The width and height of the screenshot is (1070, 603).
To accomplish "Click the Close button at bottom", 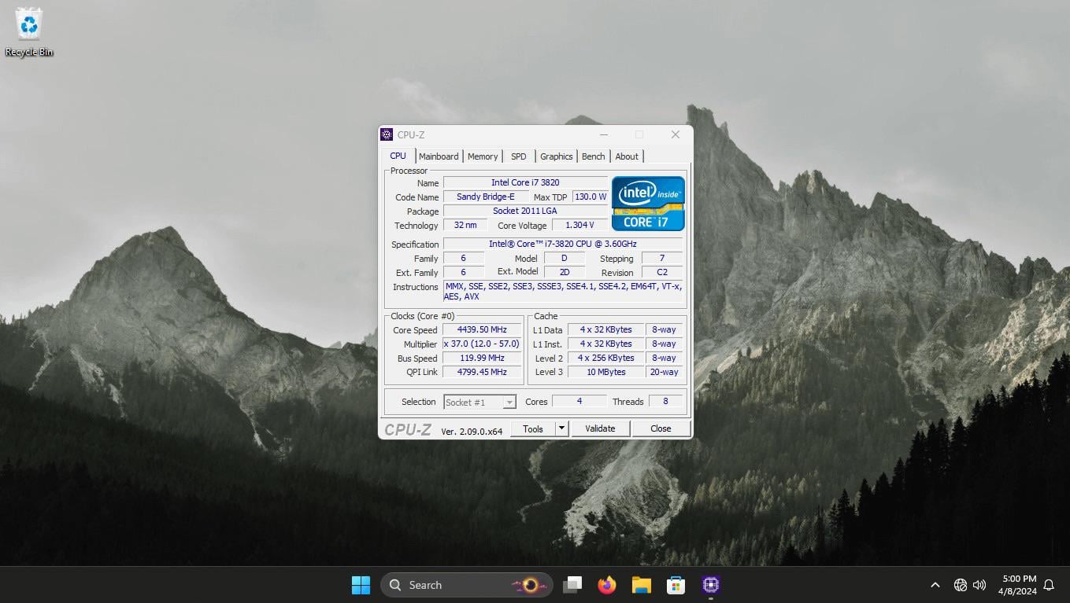I will 661,428.
